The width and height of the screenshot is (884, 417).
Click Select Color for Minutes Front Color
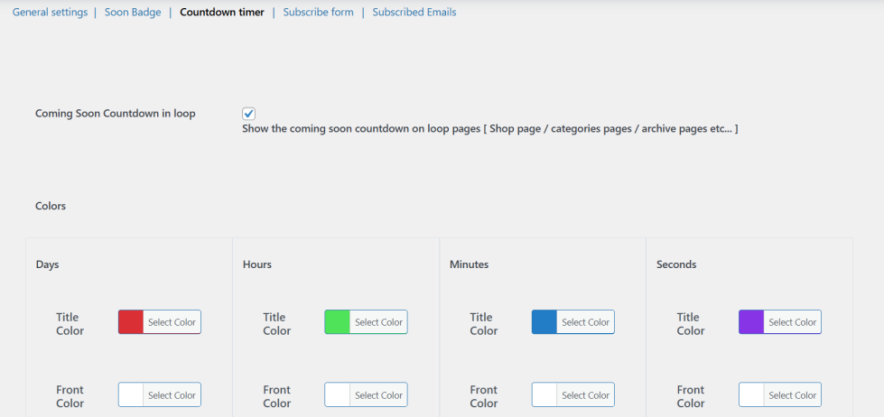point(586,394)
